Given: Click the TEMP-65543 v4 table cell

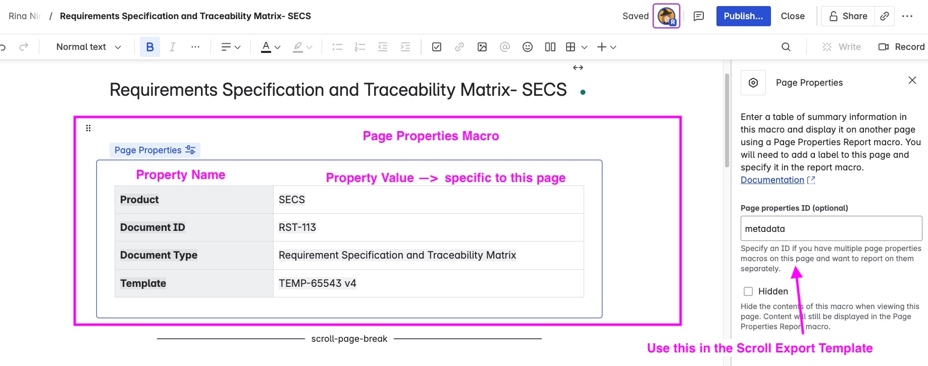Looking at the screenshot, I should 428,283.
